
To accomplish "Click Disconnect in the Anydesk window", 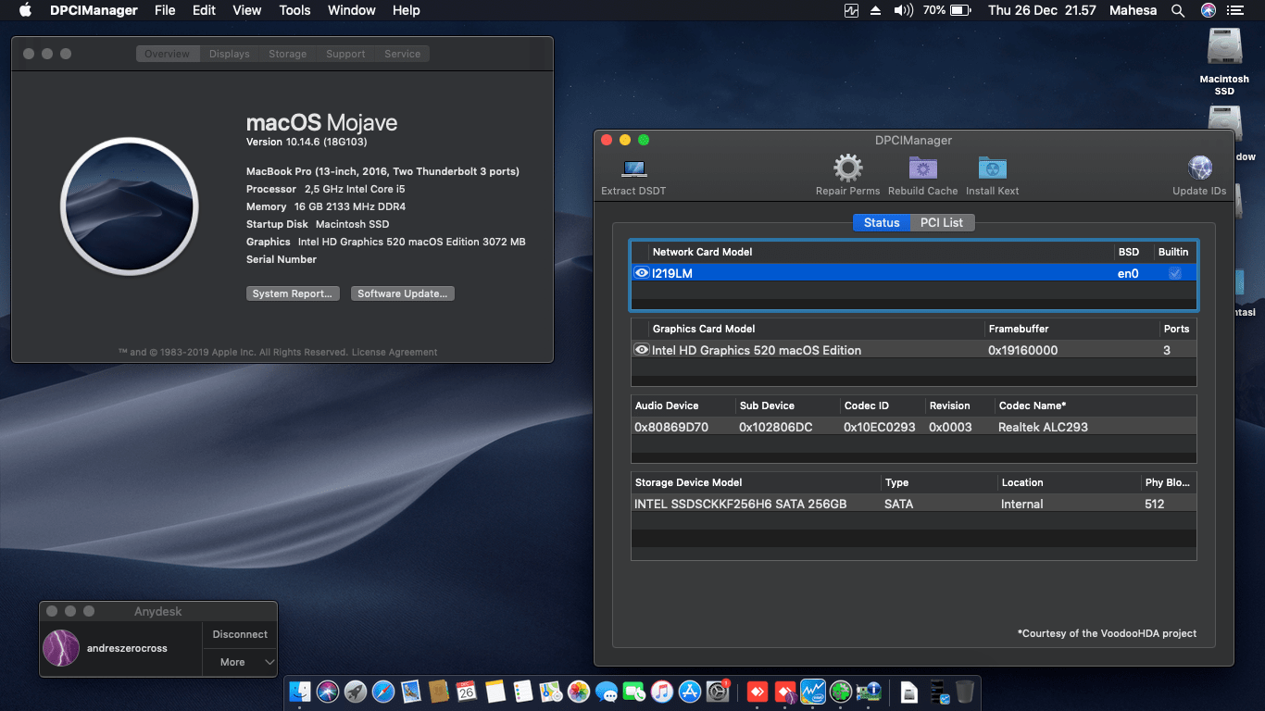I will click(x=240, y=634).
